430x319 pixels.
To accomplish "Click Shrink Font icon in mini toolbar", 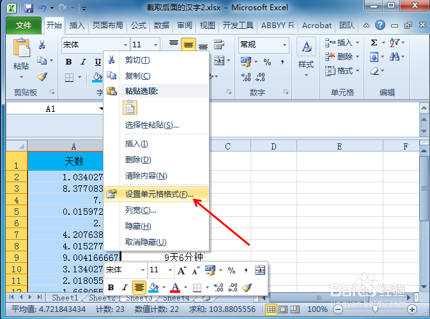I will click(x=196, y=270).
